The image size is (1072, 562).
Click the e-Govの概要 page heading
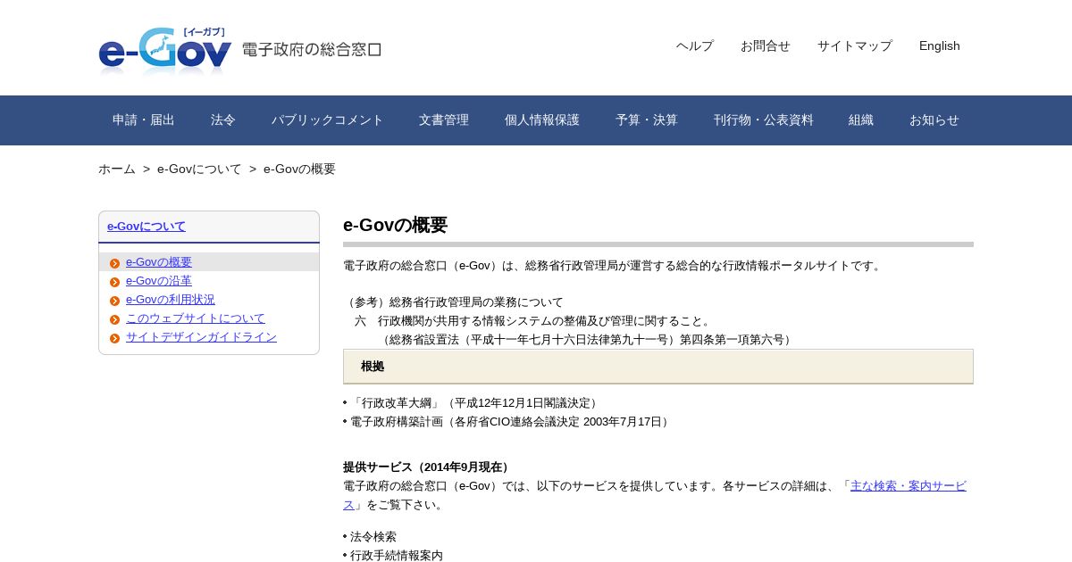pos(396,225)
